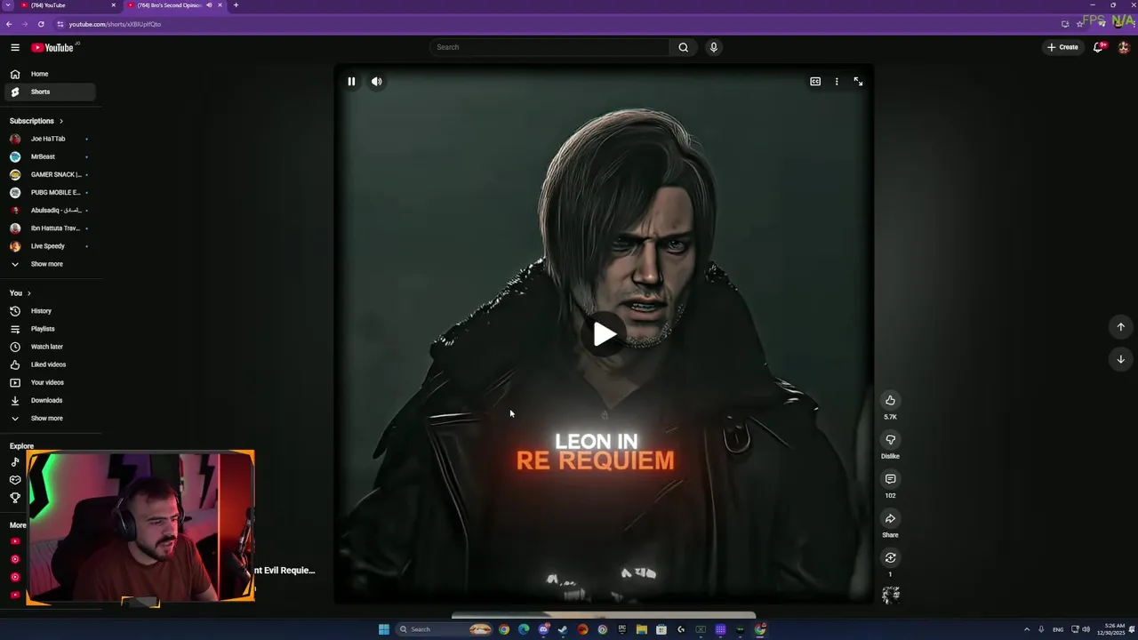Click the search magnifier button
The image size is (1138, 640).
coord(683,47)
